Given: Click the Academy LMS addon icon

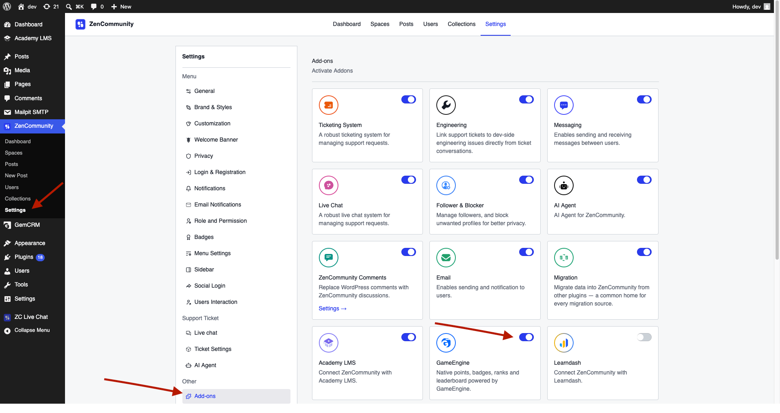Looking at the screenshot, I should (x=329, y=343).
